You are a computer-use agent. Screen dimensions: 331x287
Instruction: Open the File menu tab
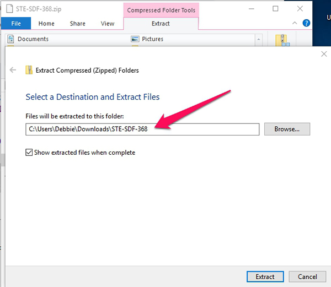pos(15,24)
